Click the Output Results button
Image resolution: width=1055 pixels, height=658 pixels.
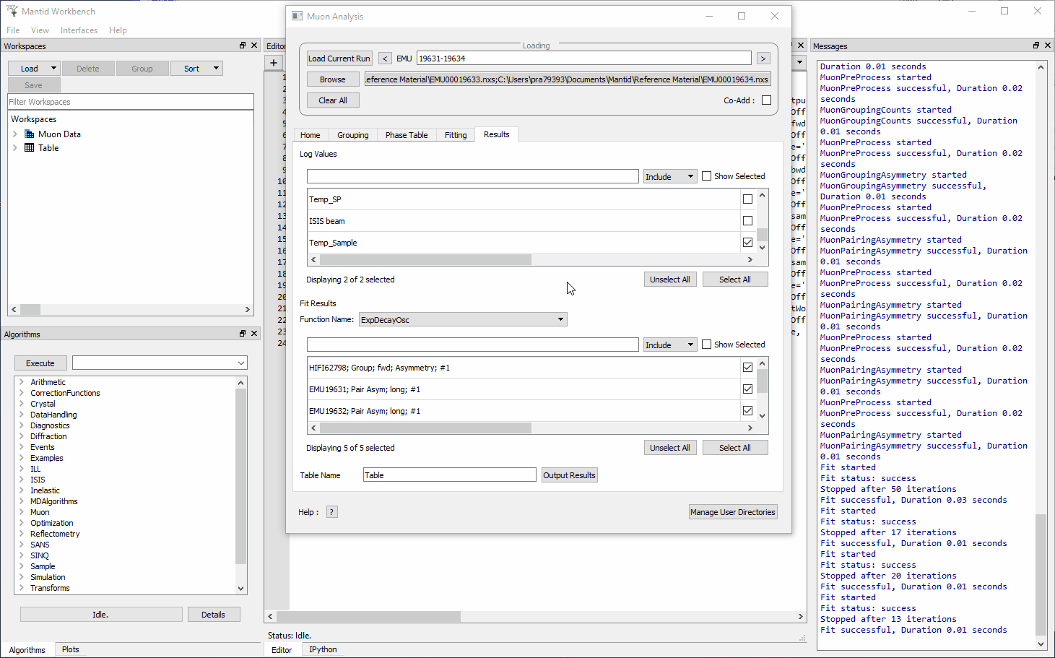click(x=569, y=475)
